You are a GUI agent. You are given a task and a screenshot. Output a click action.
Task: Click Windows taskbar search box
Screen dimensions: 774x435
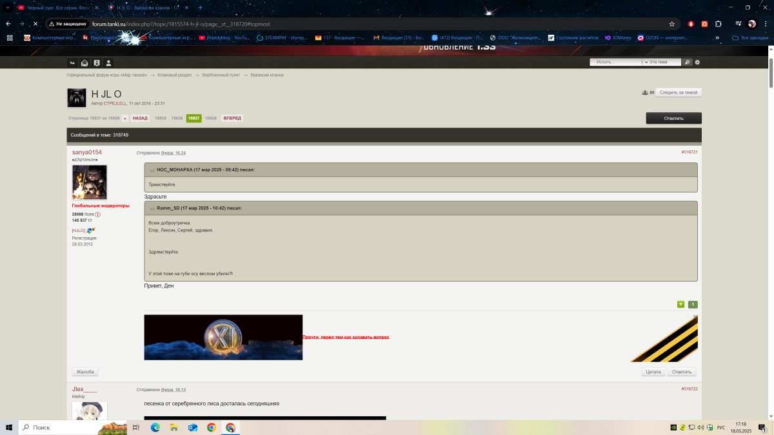pyautogui.click(x=74, y=427)
